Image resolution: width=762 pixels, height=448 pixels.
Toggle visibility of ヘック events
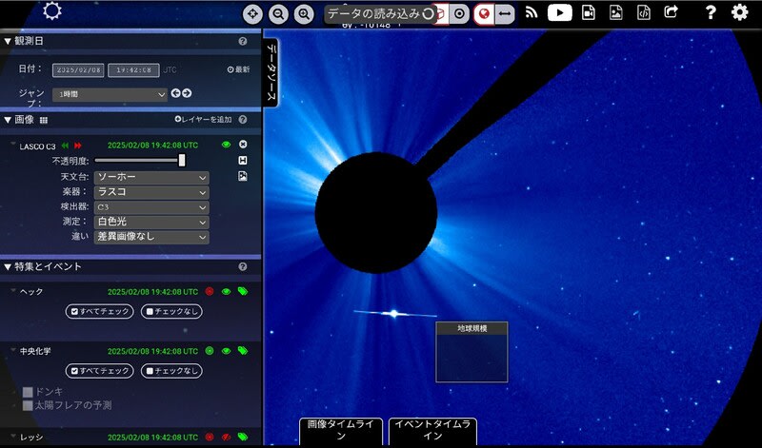(226, 292)
